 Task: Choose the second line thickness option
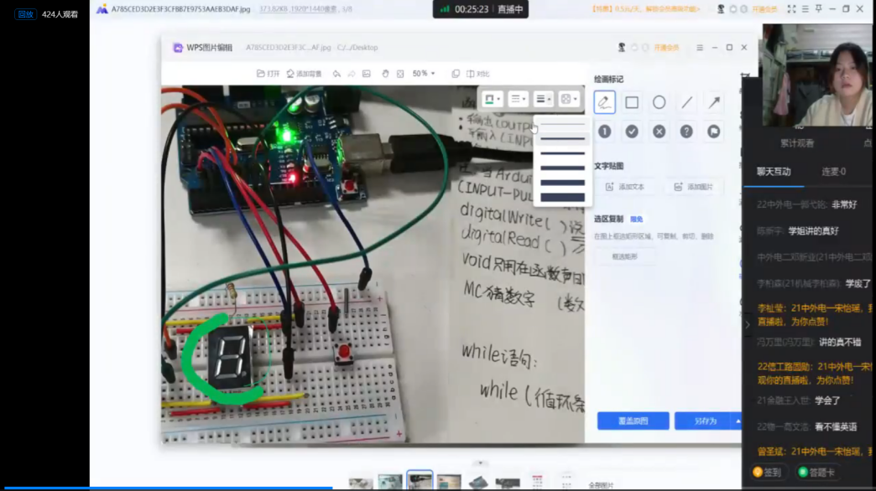tap(562, 138)
